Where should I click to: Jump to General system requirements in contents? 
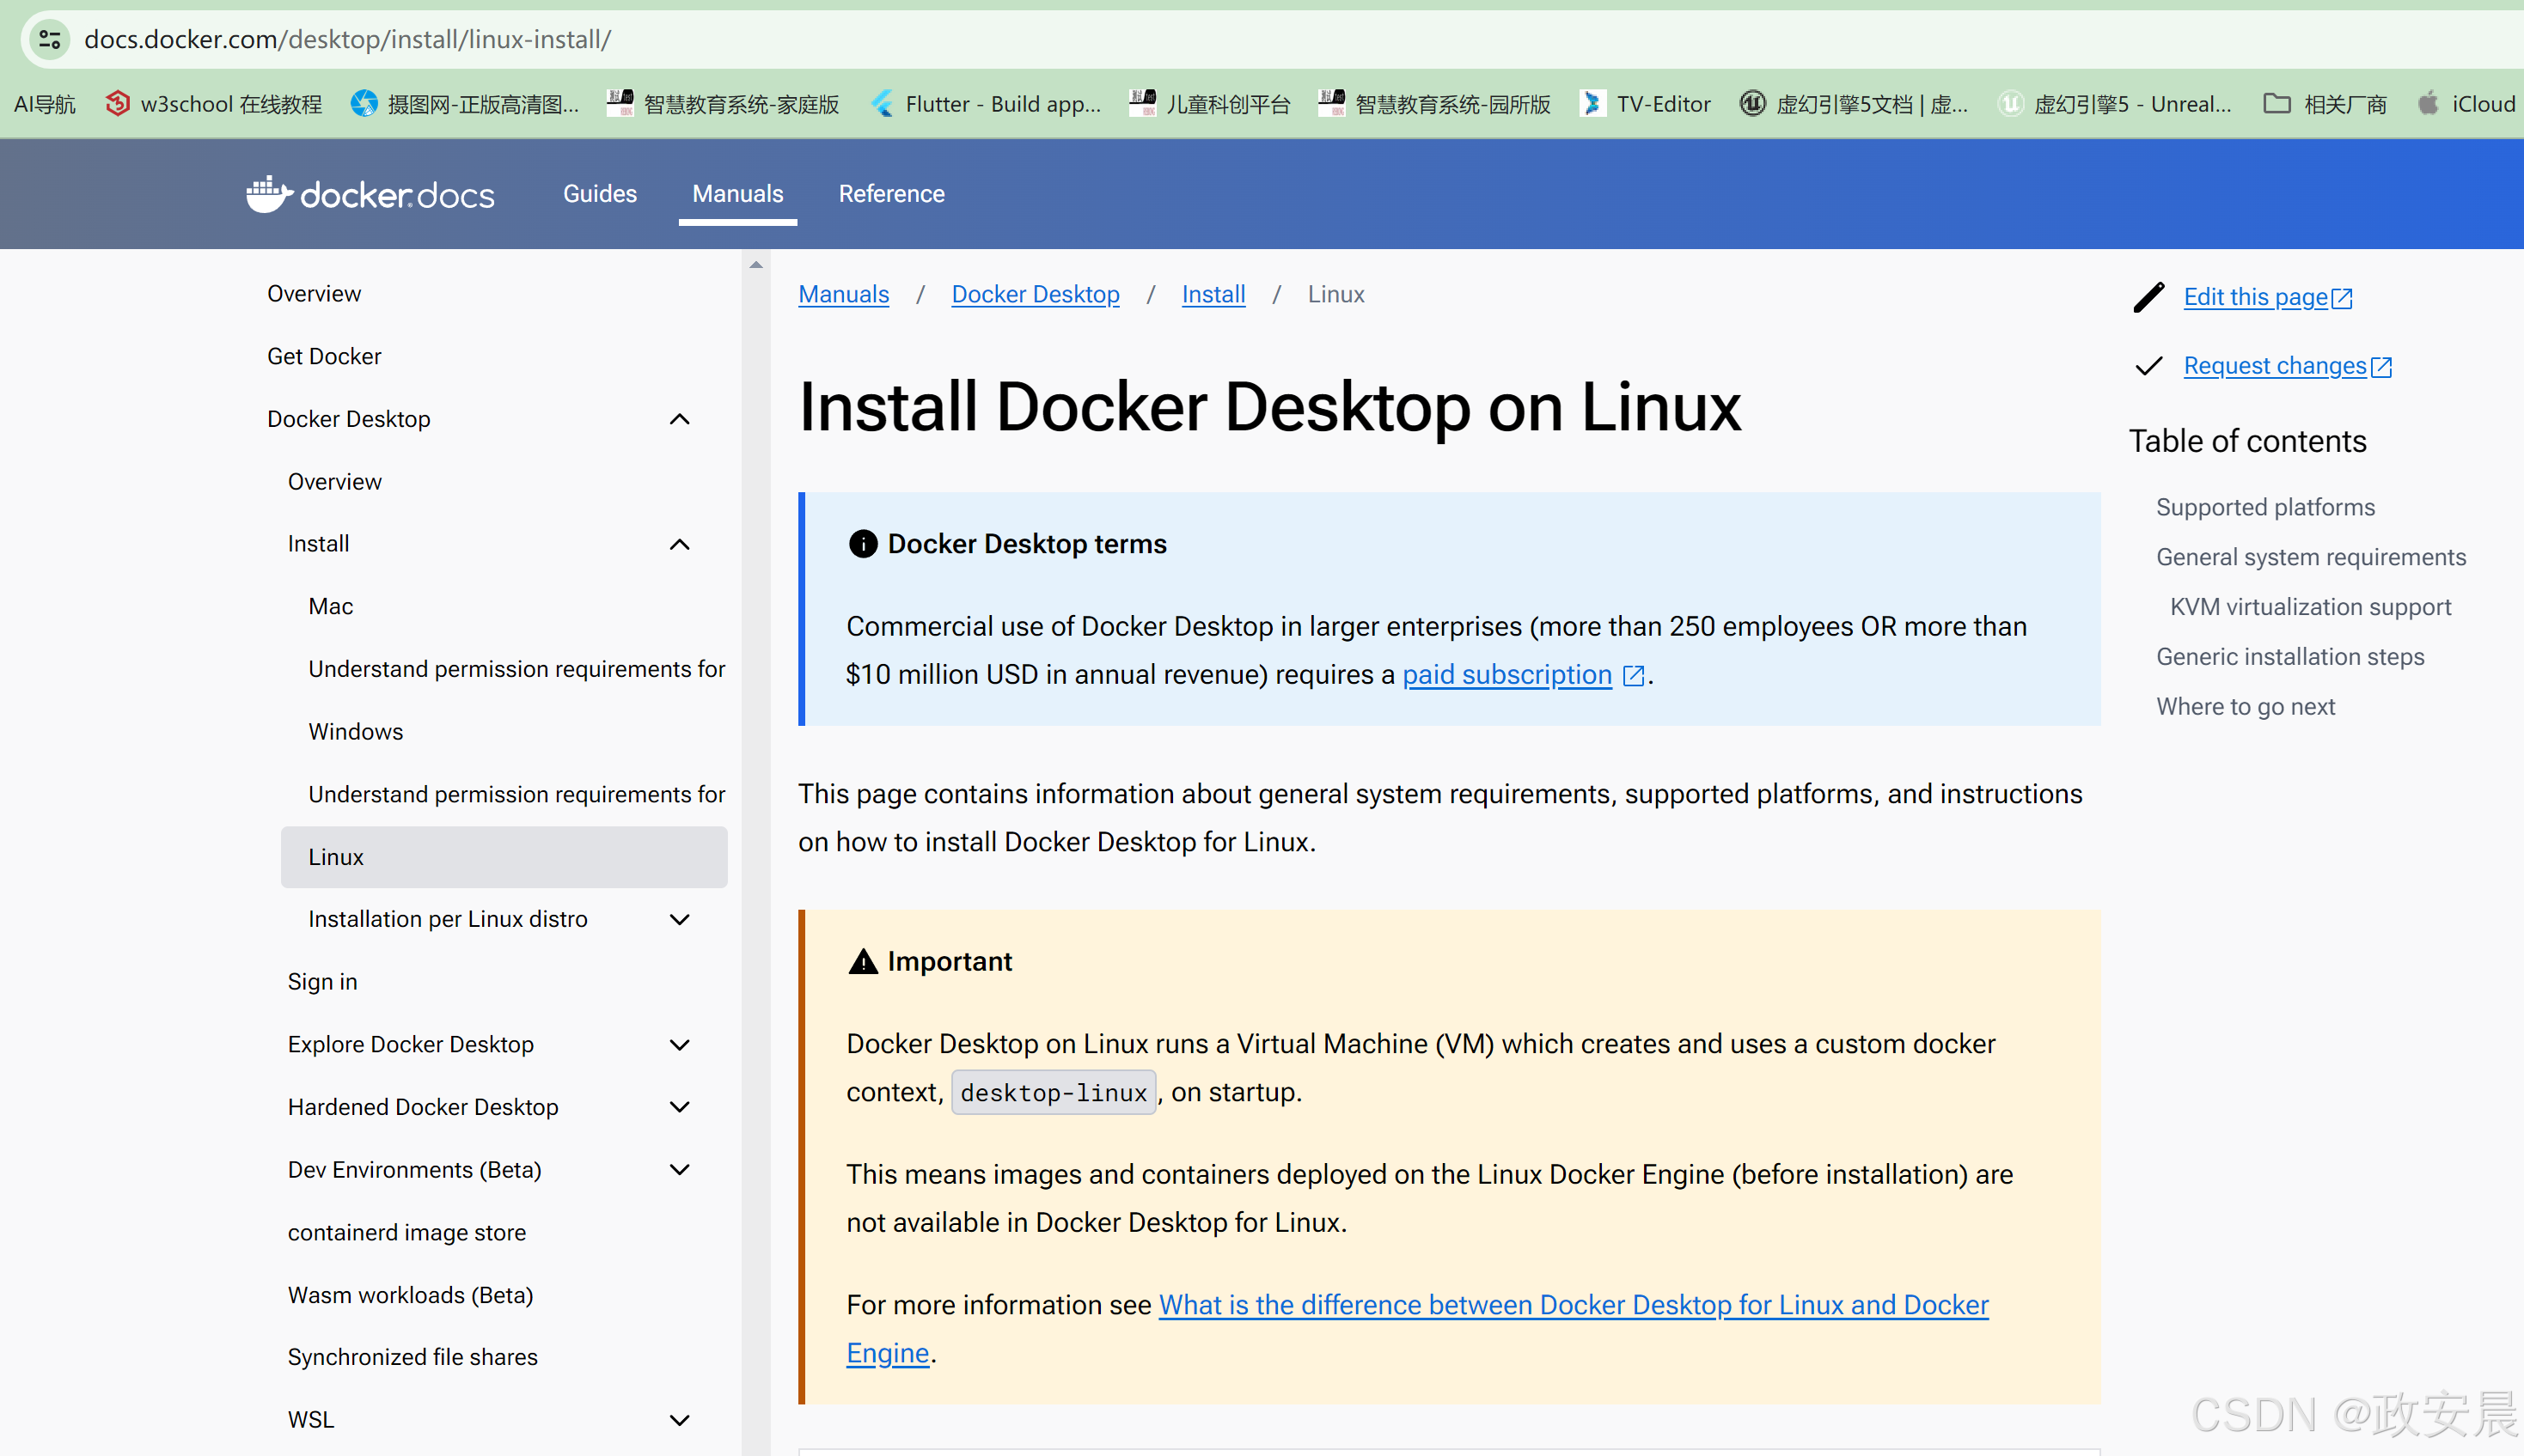coord(2311,557)
